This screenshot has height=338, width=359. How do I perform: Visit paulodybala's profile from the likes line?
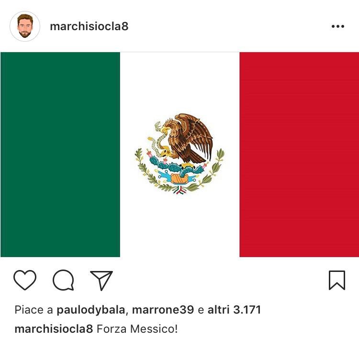90,310
